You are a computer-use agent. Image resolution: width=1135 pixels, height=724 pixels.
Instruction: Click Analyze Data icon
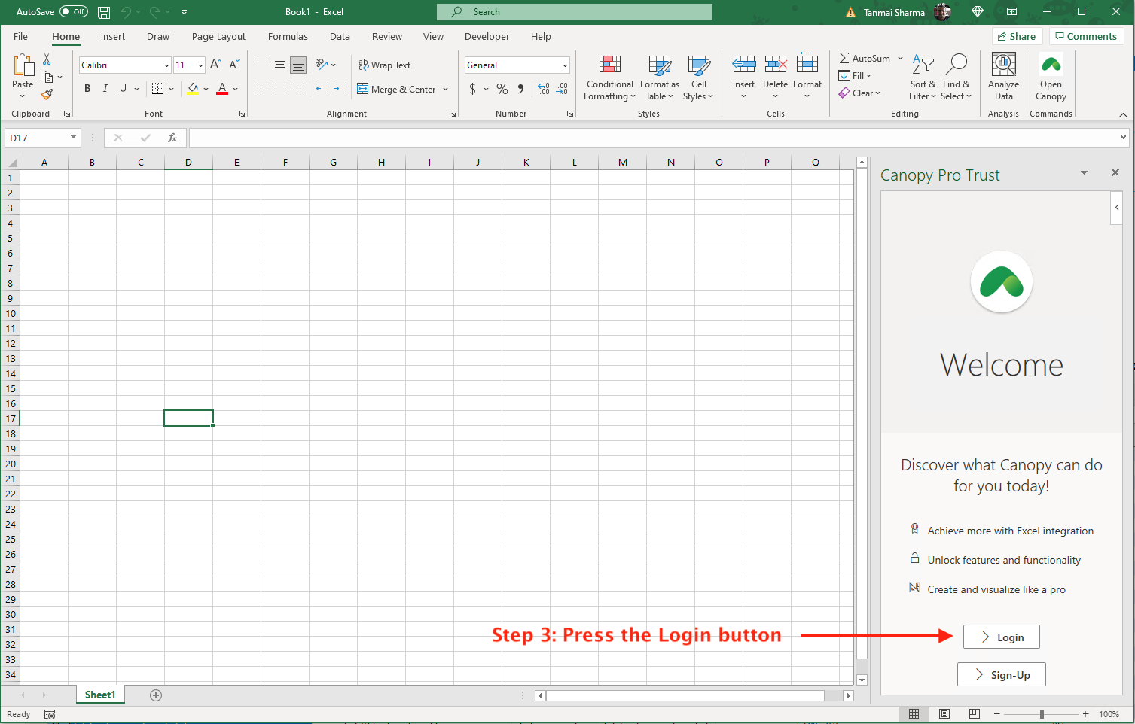point(1003,65)
